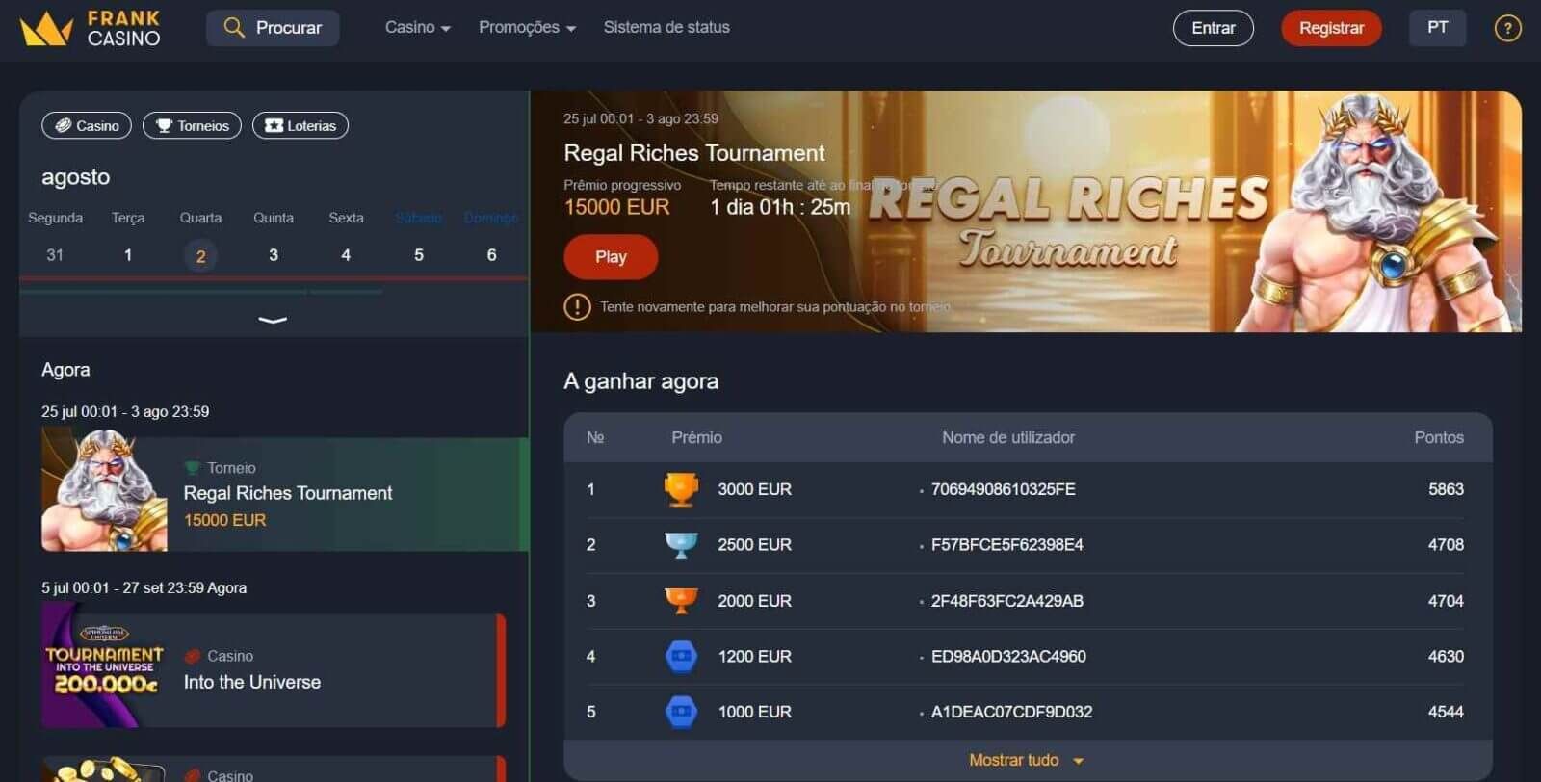1541x782 pixels.
Task: Select day 5 in the calendar
Action: pyautogui.click(x=419, y=255)
